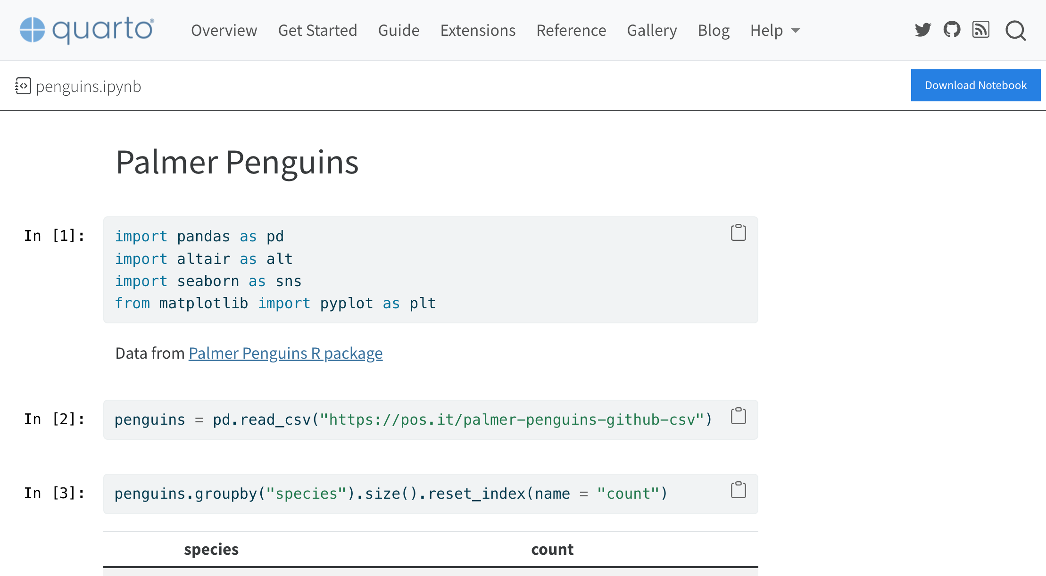Copy the groupby code cell
The width and height of the screenshot is (1046, 576).
point(738,490)
